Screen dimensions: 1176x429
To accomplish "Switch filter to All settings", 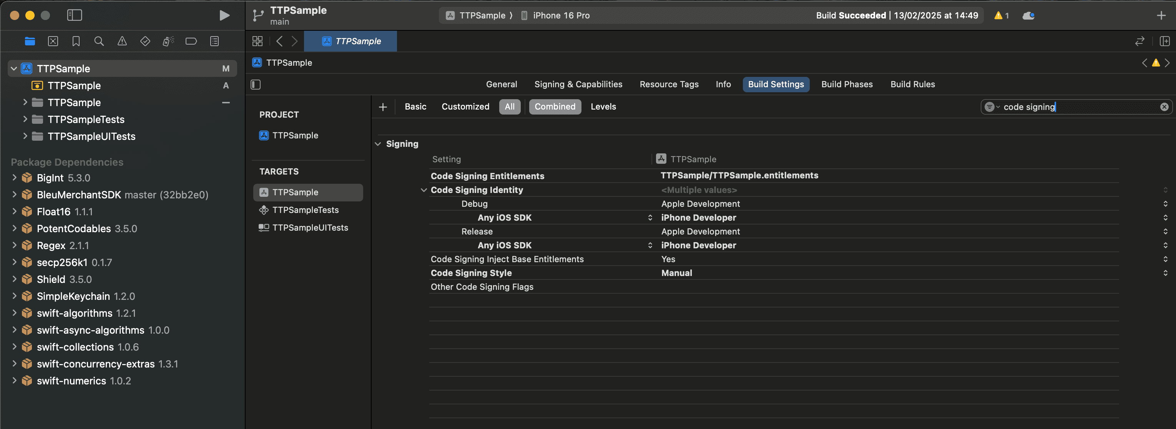I will pos(509,107).
